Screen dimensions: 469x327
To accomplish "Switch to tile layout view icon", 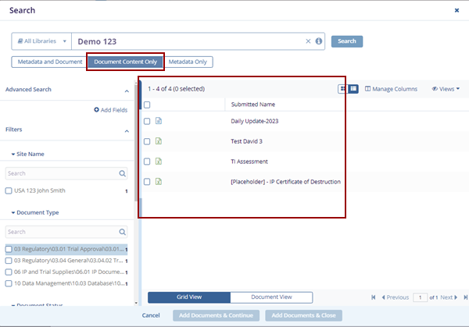I will 343,89.
